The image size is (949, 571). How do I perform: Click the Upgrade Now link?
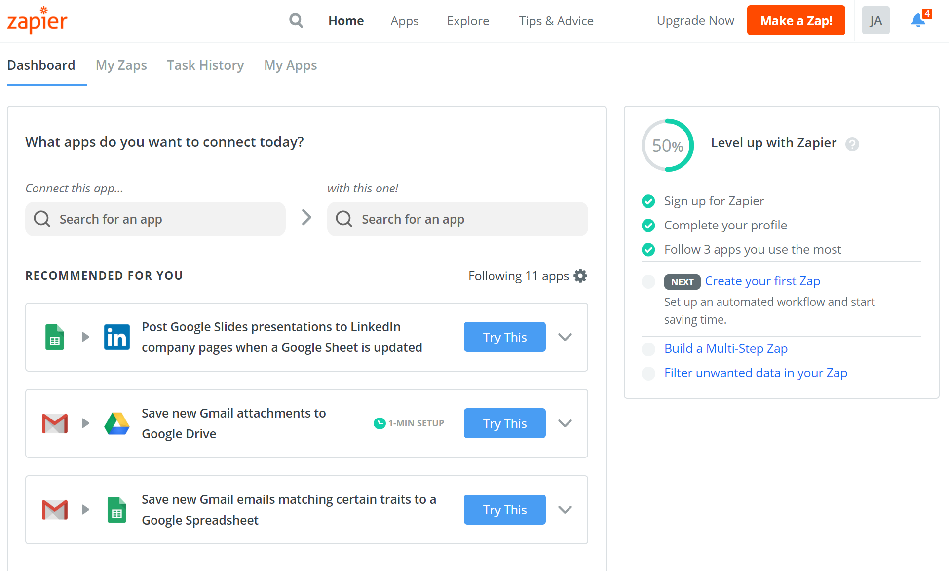pyautogui.click(x=695, y=20)
